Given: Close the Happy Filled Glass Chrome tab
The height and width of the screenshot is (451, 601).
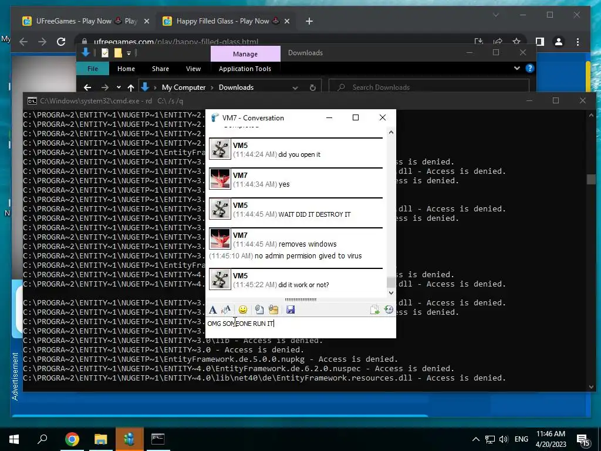Looking at the screenshot, I should click(x=286, y=22).
